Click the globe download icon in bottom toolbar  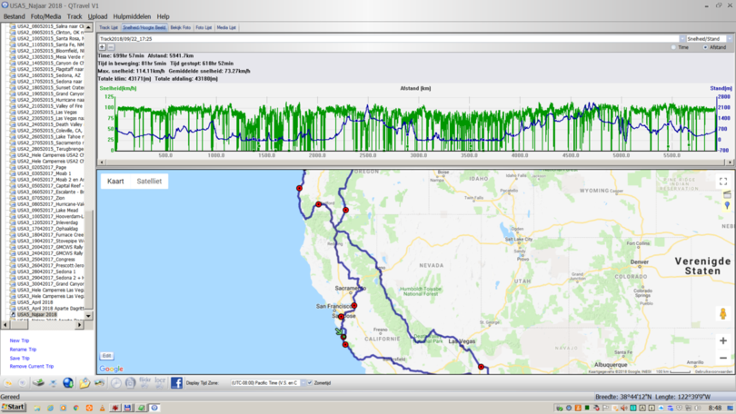tap(68, 382)
